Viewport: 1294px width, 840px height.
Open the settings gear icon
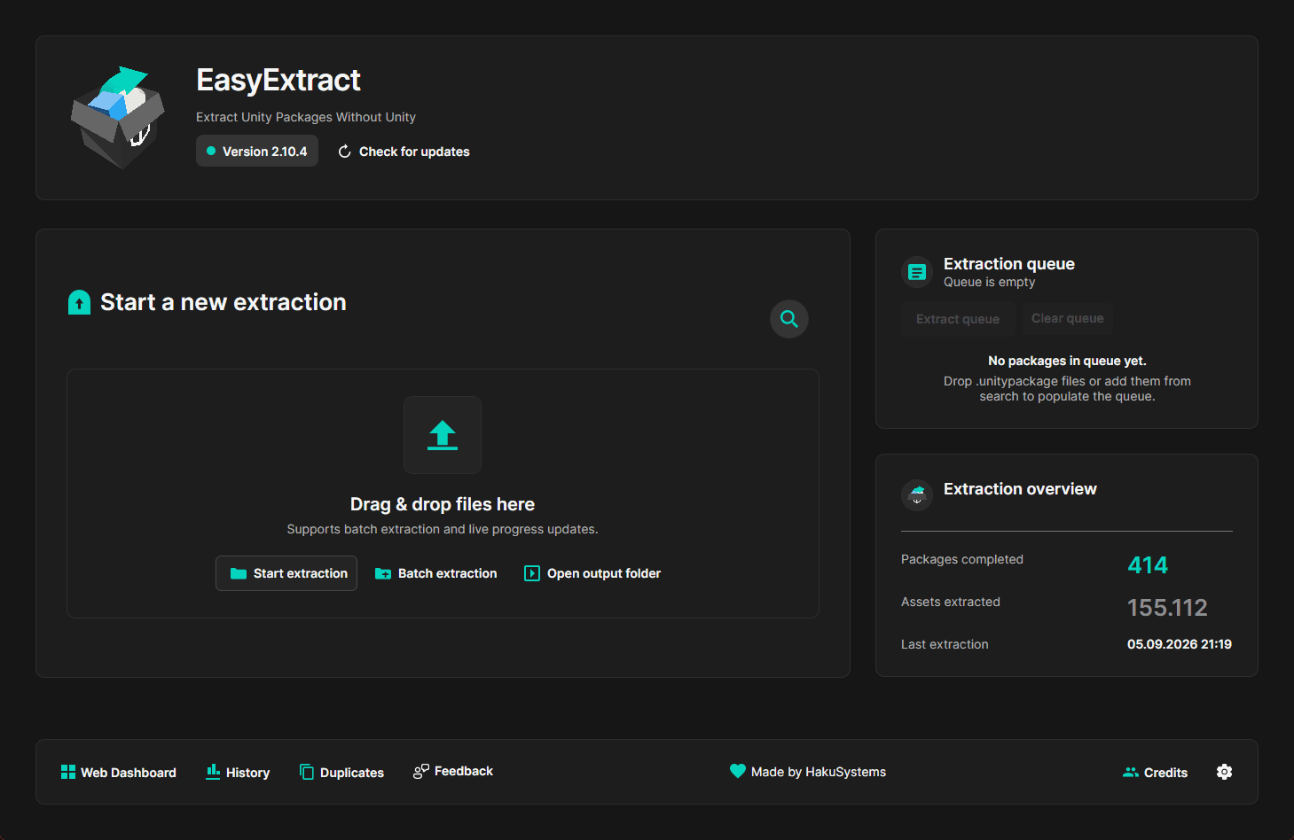tap(1224, 772)
